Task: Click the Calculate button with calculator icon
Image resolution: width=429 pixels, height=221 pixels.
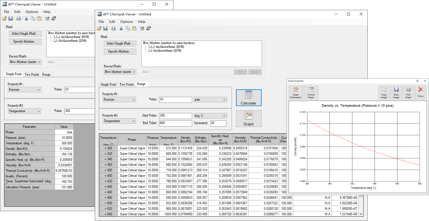Action: pyautogui.click(x=249, y=98)
